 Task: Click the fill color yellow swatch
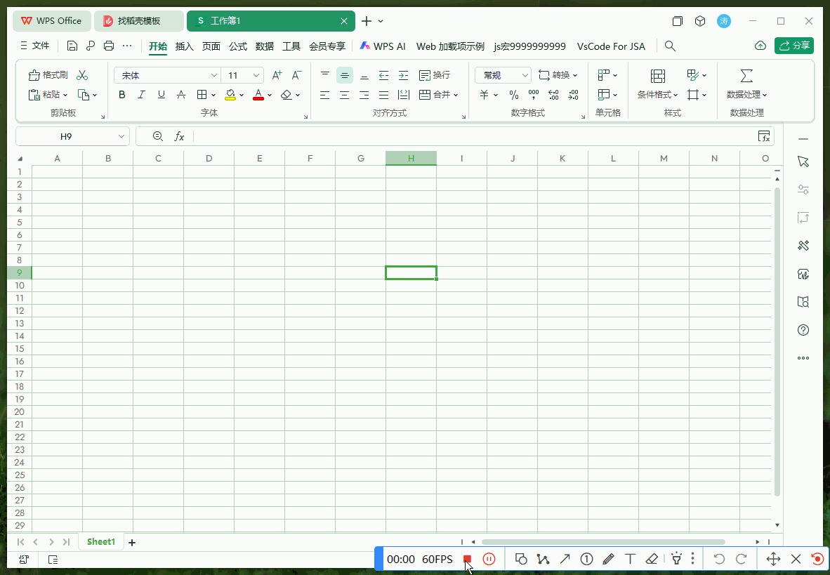230,95
